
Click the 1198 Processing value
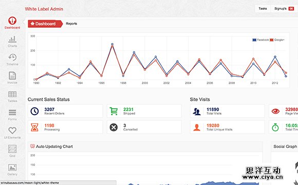pyautogui.click(x=49, y=125)
